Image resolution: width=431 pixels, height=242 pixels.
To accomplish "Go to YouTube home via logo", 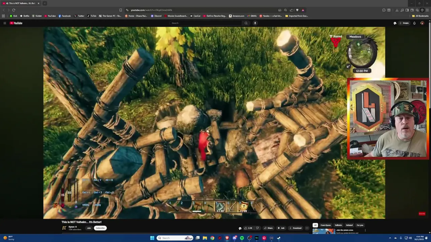I will [x=16, y=23].
